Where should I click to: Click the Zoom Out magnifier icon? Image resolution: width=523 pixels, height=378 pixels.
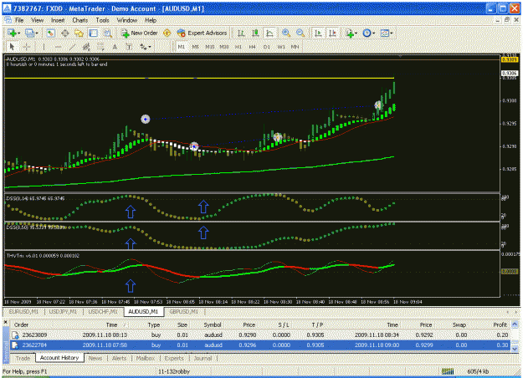[x=300, y=33]
